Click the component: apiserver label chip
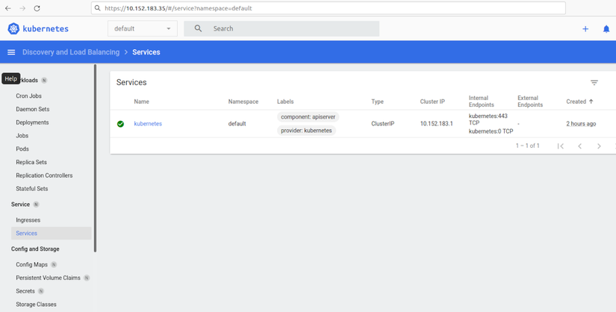The width and height of the screenshot is (616, 312). click(308, 117)
